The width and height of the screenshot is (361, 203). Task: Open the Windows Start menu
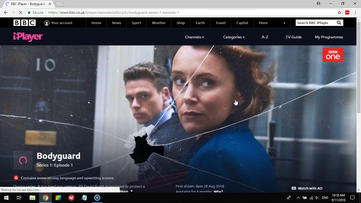(6, 198)
